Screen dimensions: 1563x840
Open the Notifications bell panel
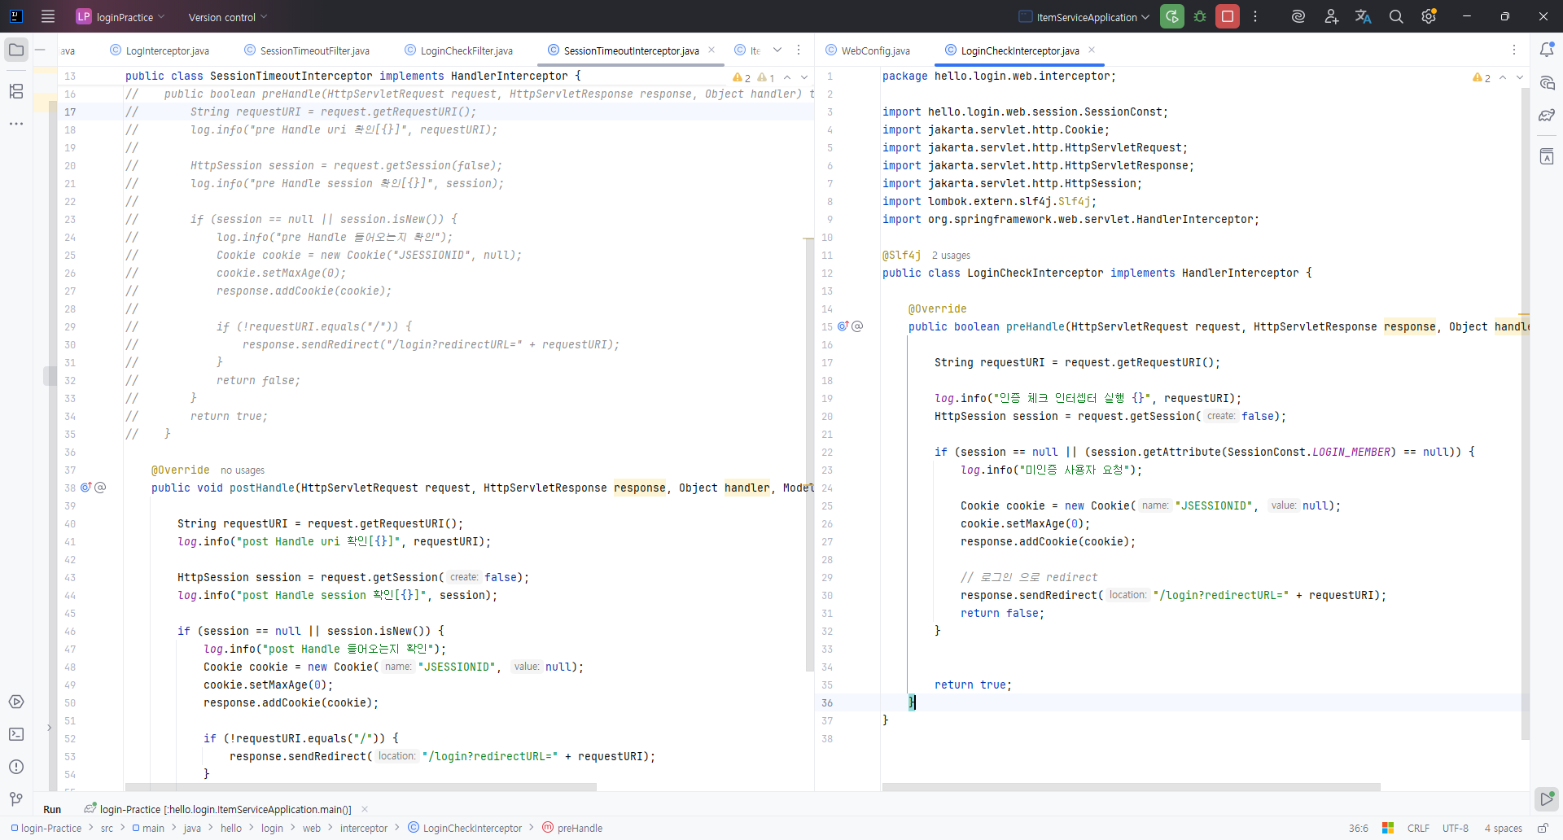[x=1547, y=50]
